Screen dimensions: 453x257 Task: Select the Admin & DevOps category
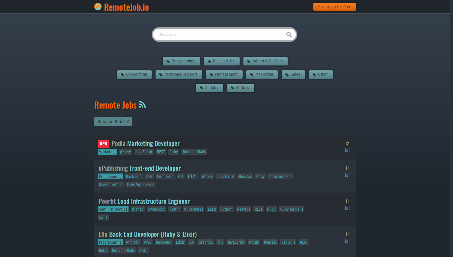coord(266,61)
